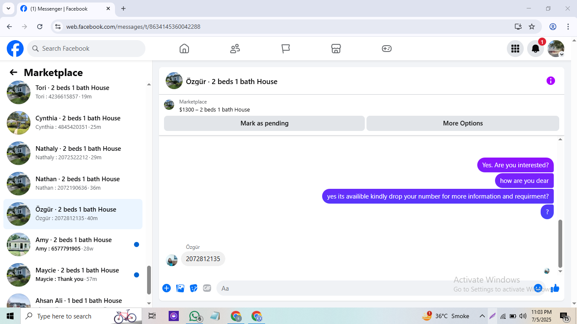The height and width of the screenshot is (324, 577).
Task: Click the More Options button
Action: pos(463,123)
